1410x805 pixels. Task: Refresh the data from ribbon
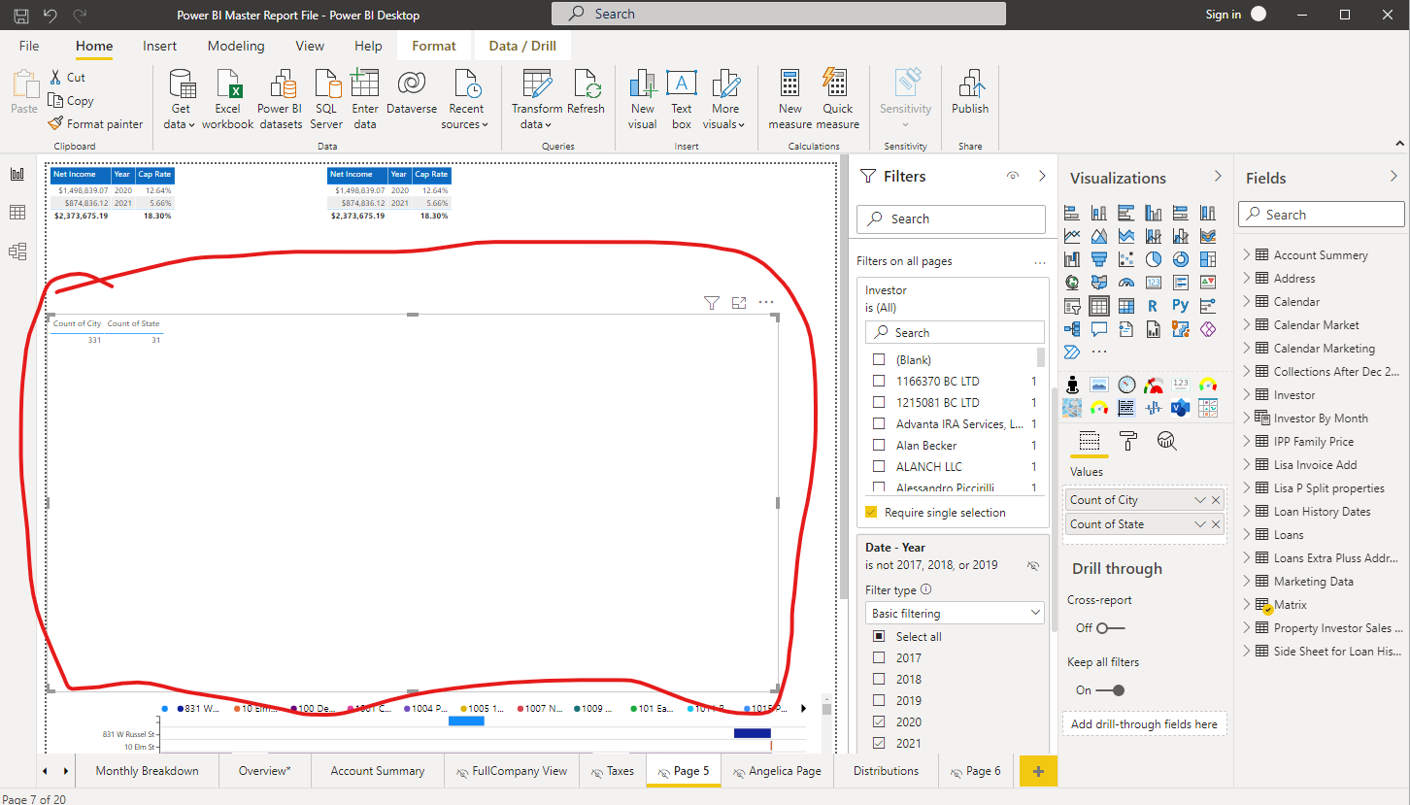[586, 94]
